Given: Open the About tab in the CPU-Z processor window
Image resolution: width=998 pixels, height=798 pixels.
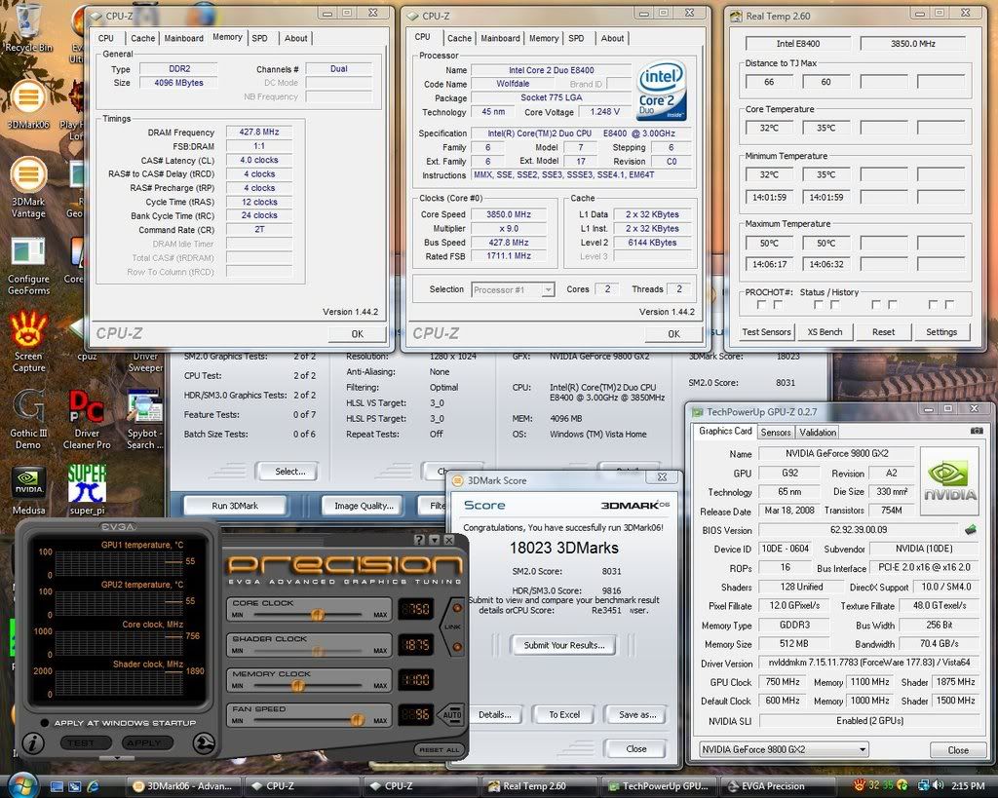Looking at the screenshot, I should (x=612, y=38).
